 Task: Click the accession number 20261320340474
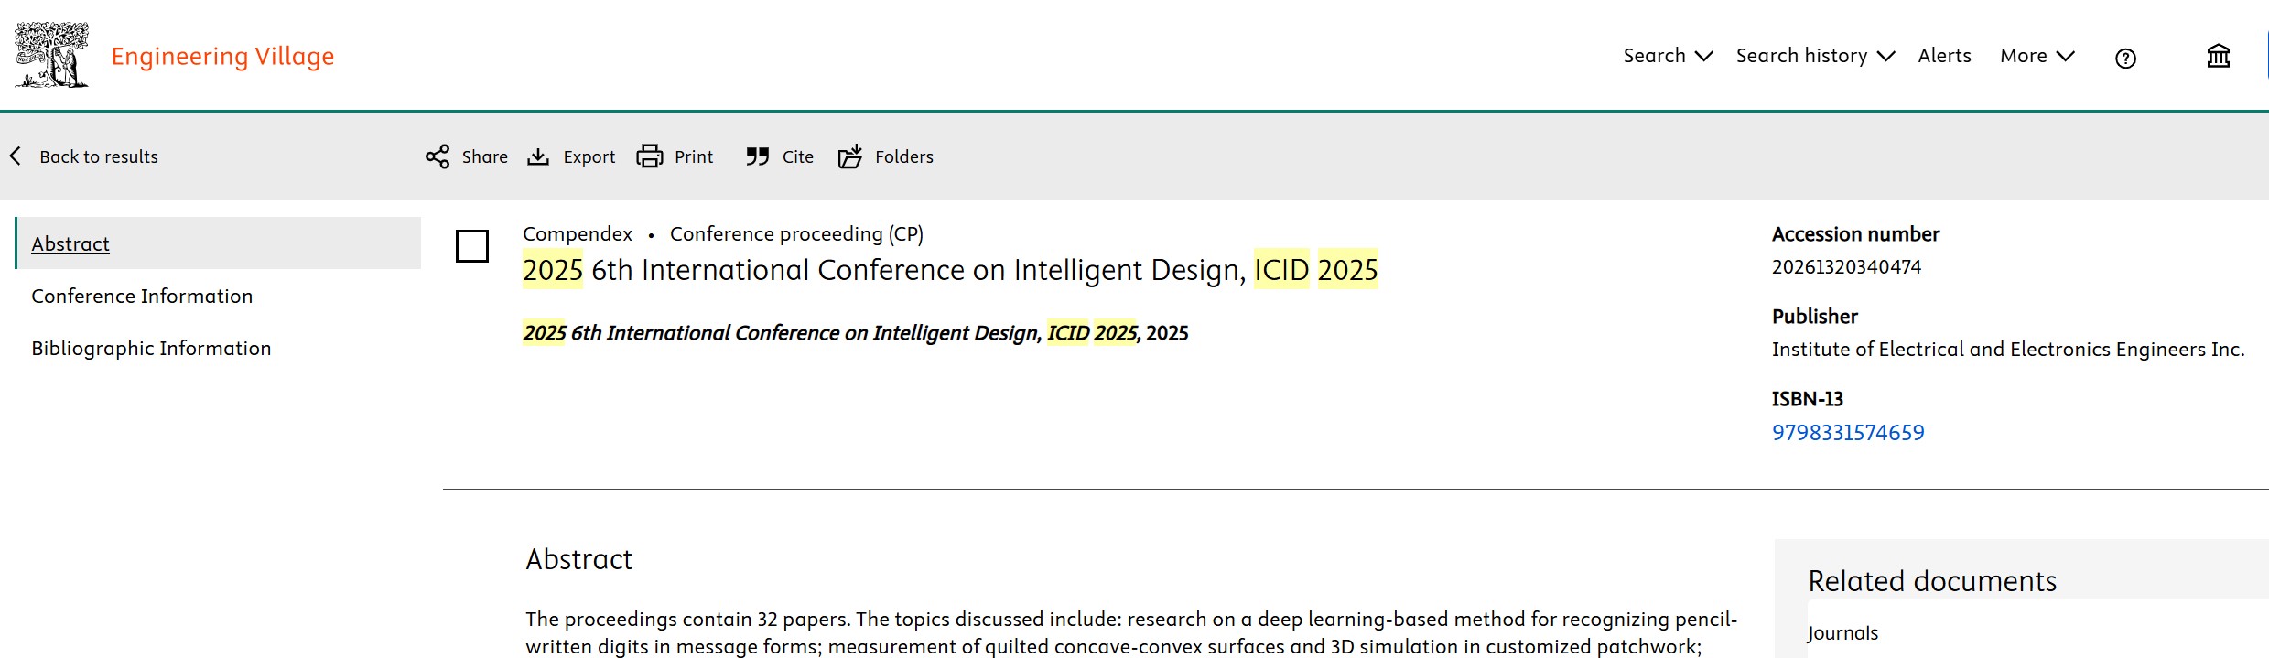1846,267
